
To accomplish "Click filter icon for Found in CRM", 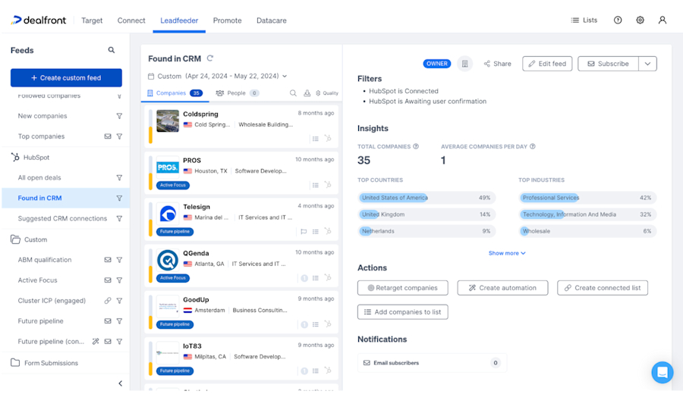I will click(x=119, y=199).
